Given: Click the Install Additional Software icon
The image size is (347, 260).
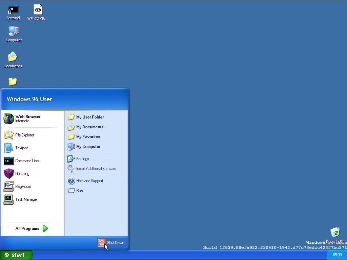Looking at the screenshot, I should pos(71,169).
